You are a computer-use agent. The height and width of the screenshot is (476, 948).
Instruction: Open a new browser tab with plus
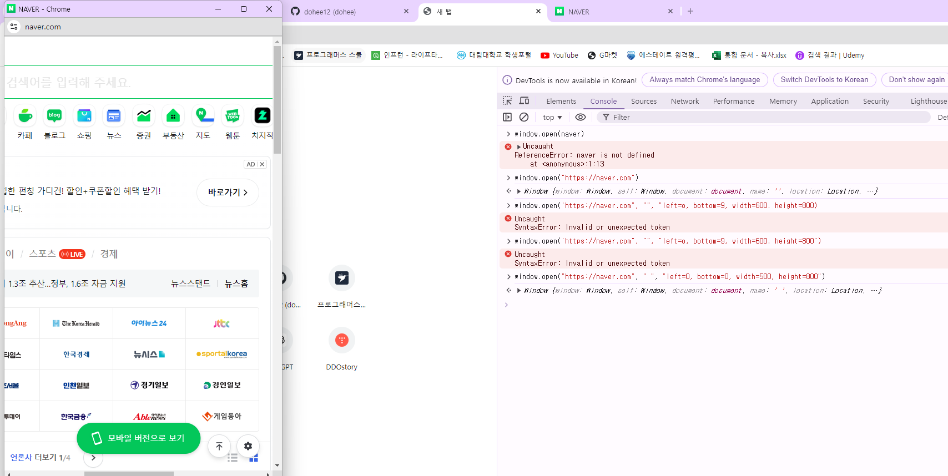point(690,11)
